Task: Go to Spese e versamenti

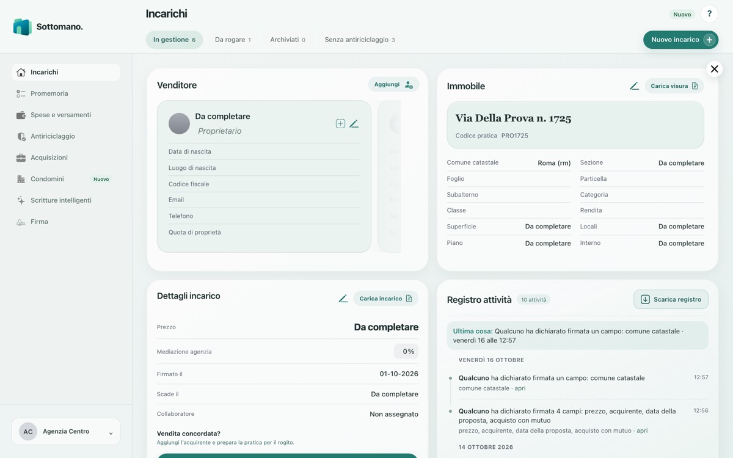Action: pos(66,115)
